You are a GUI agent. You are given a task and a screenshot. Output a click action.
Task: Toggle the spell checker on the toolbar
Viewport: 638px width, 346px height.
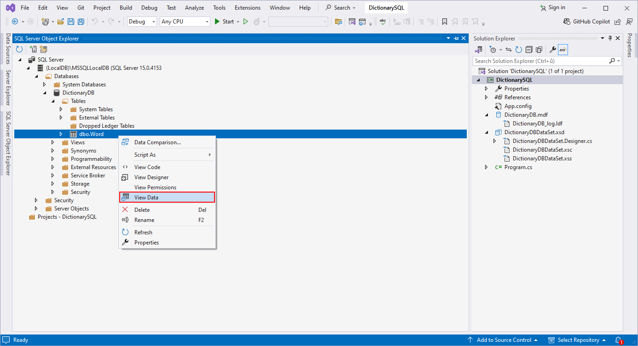[x=383, y=22]
